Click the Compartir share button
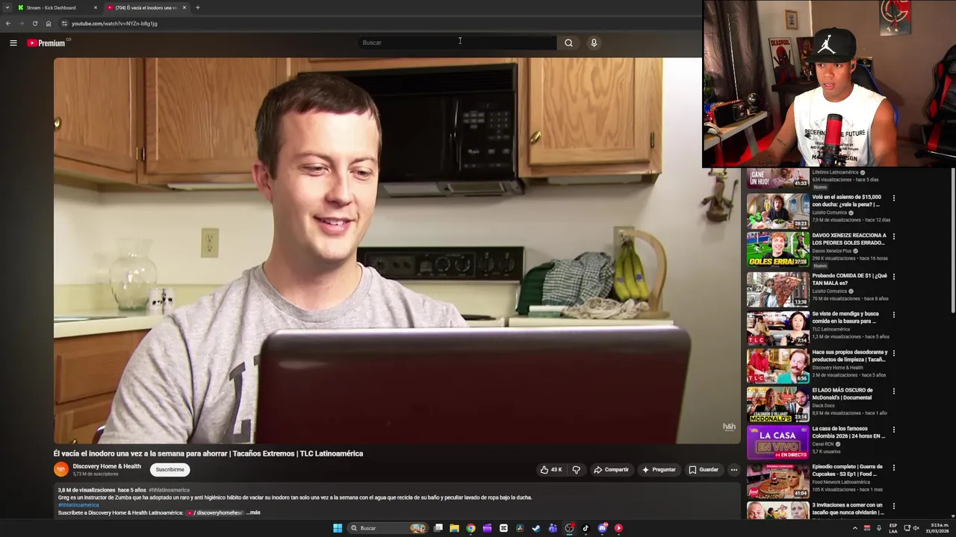This screenshot has width=956, height=537. point(611,470)
